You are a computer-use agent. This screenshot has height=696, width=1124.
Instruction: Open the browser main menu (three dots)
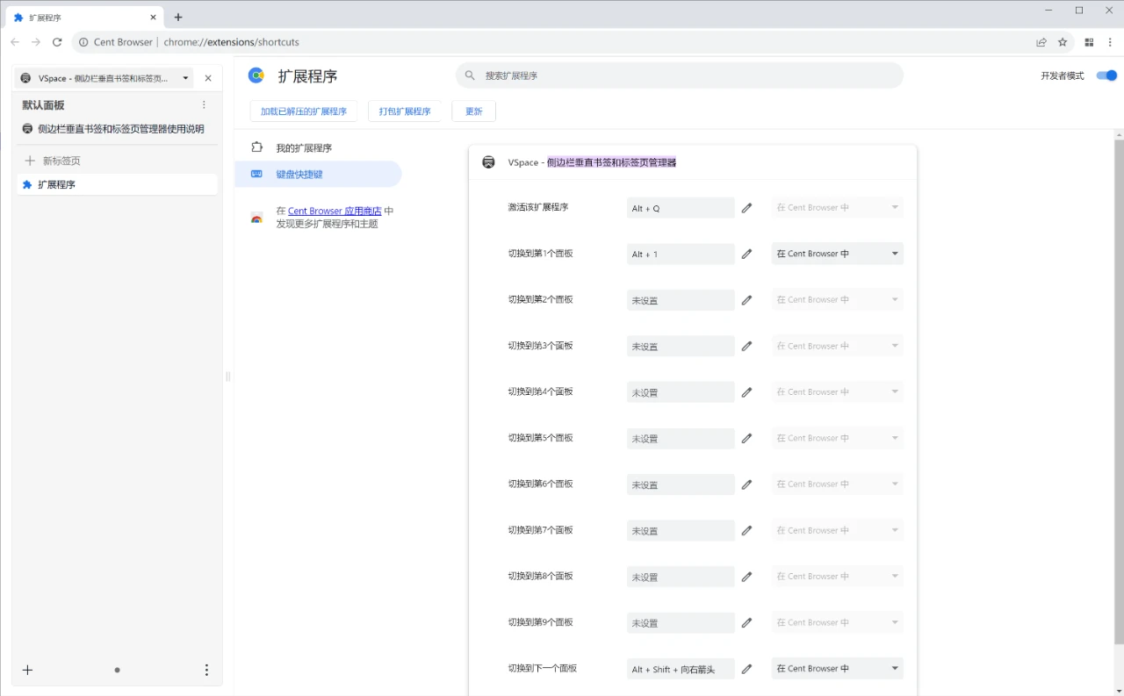tap(1110, 42)
